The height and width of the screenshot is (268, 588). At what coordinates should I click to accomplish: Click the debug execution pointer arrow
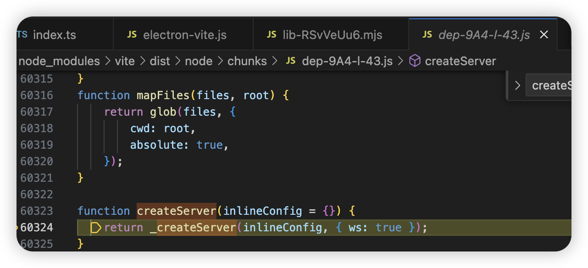point(95,228)
